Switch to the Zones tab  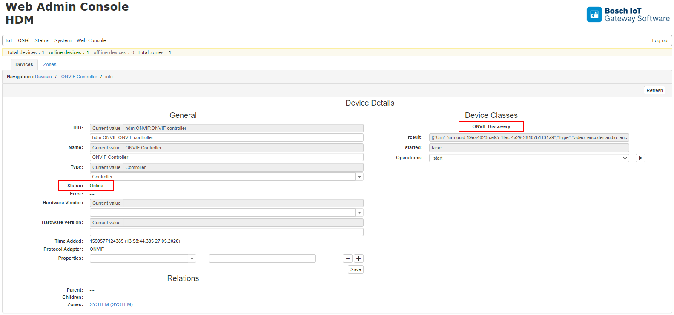[x=50, y=65]
